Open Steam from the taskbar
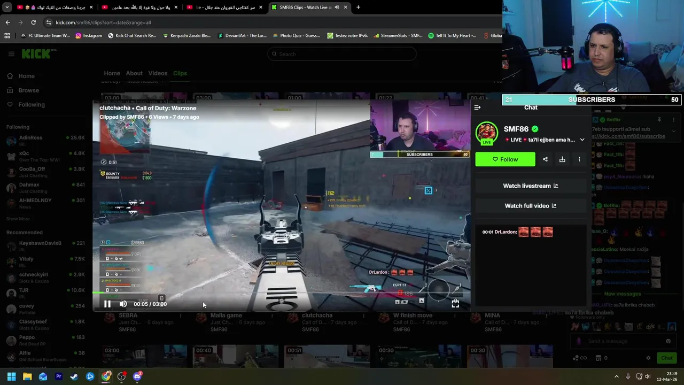 coord(74,377)
